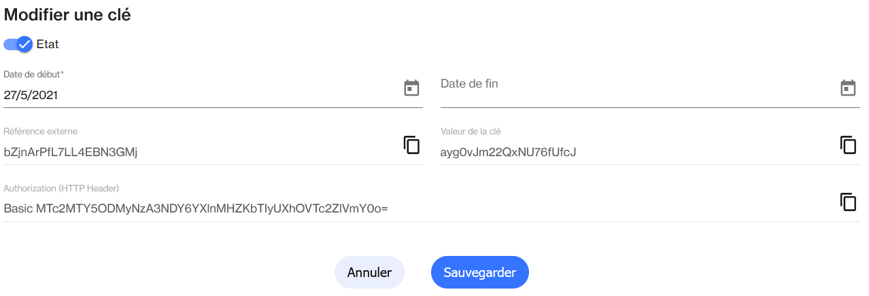Click the Authorization (HTTP Header) label
The width and height of the screenshot is (869, 296).
coord(61,188)
